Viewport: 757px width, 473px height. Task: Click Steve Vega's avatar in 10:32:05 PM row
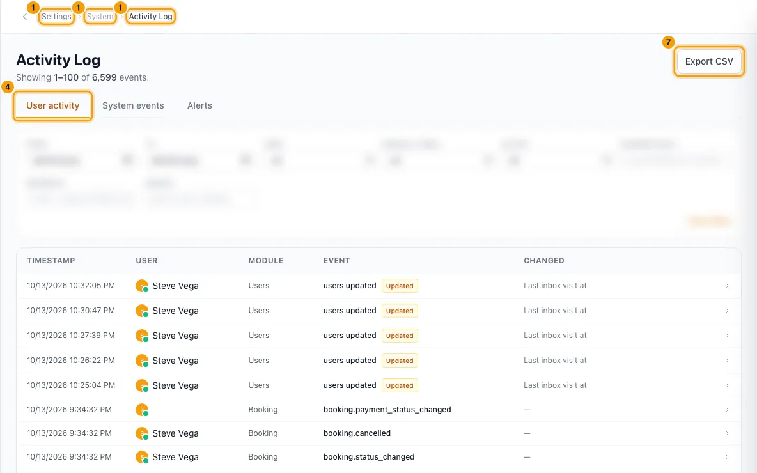[142, 286]
